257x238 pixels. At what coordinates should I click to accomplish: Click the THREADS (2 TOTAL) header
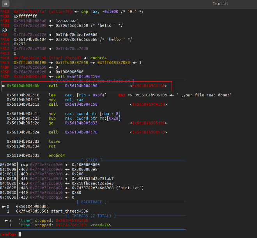92,216
